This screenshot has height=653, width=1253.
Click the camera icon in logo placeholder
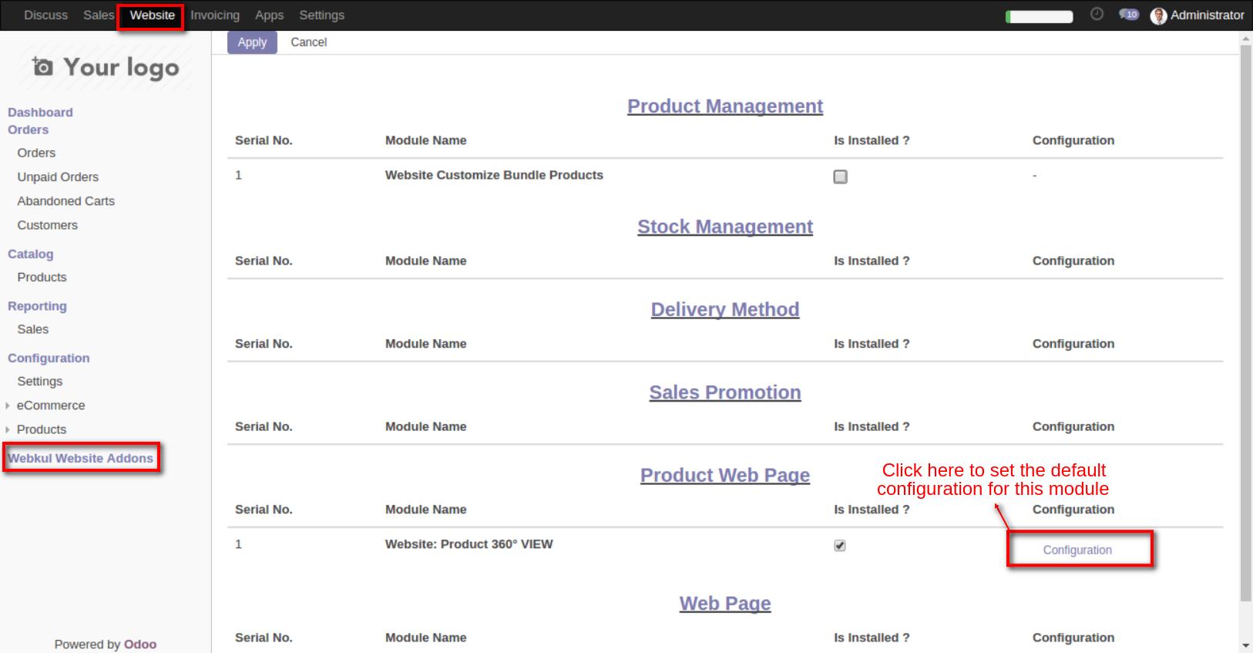point(43,67)
